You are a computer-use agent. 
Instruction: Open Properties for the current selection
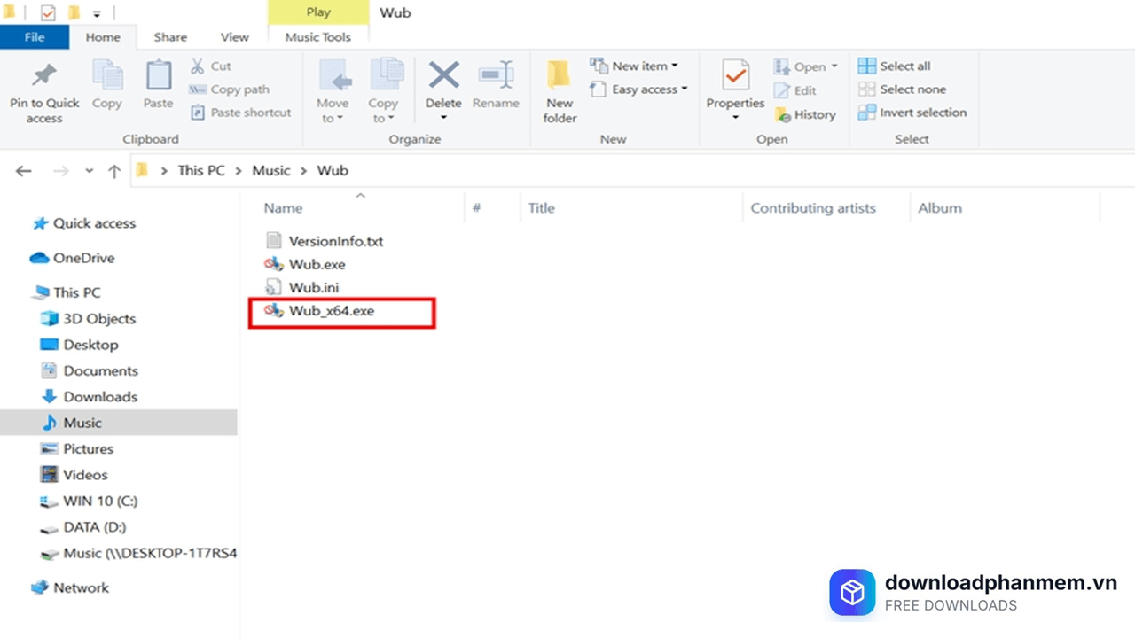[734, 84]
